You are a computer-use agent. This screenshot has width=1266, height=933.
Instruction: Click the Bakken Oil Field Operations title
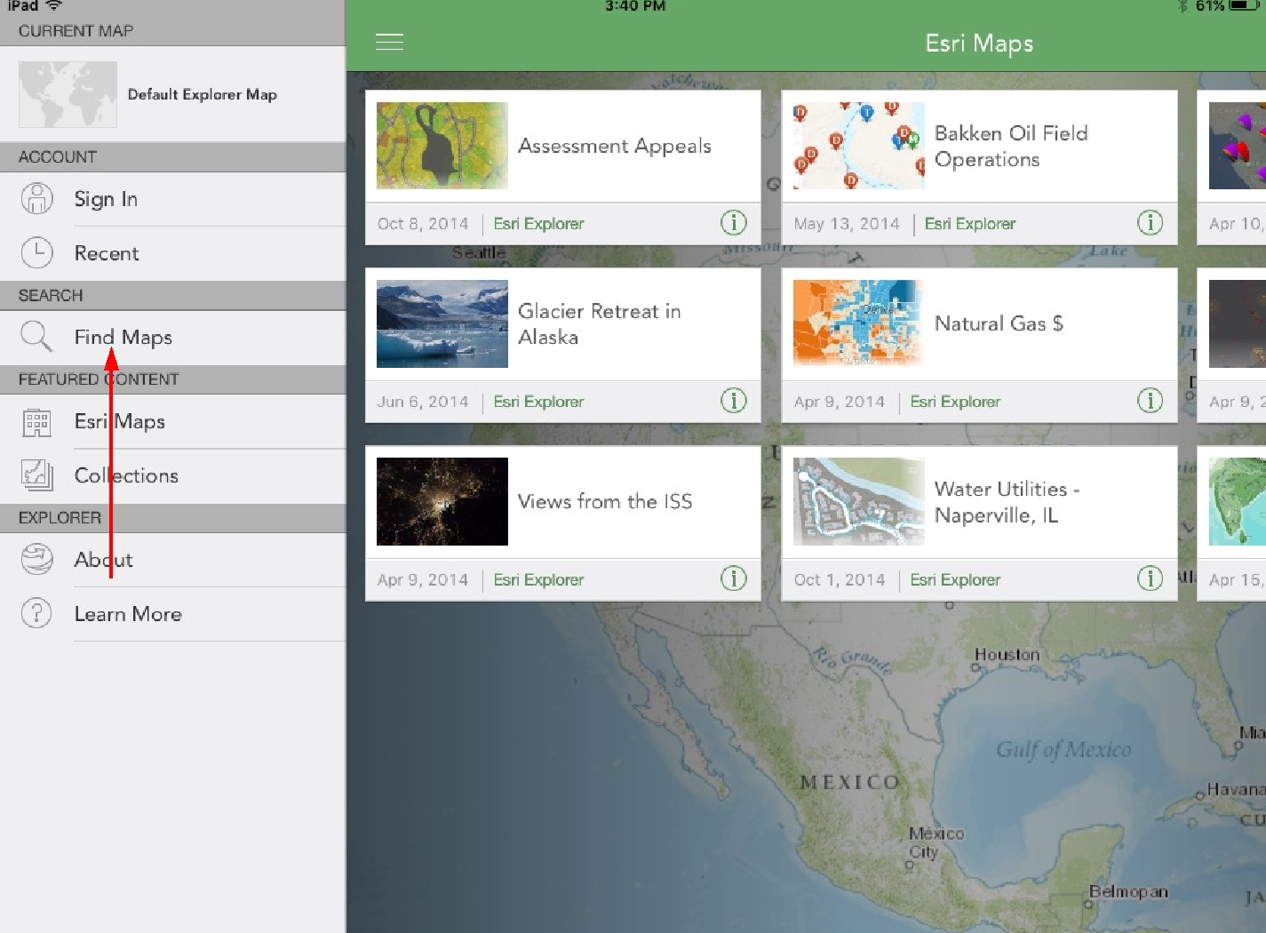1011,146
